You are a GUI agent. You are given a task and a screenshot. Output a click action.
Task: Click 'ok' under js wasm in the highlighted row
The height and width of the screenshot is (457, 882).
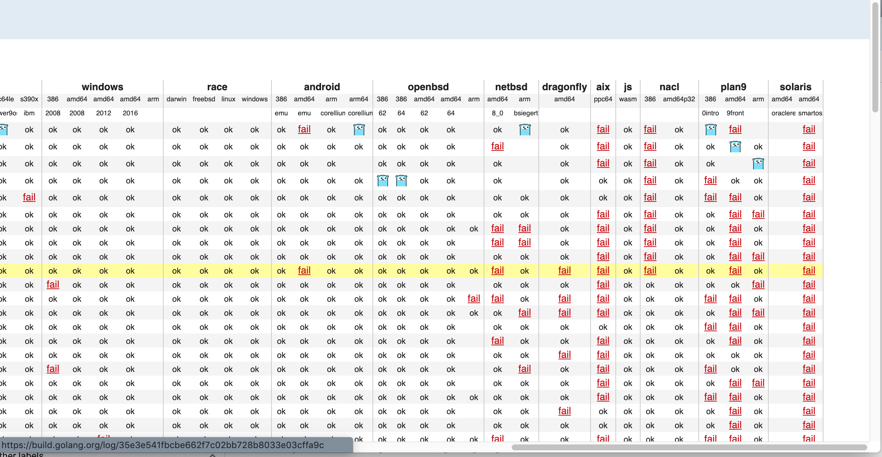[x=628, y=271]
